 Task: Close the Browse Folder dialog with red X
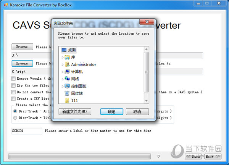[147, 22]
